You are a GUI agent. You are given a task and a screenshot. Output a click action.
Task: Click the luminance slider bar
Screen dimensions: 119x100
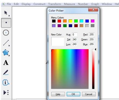(93, 69)
